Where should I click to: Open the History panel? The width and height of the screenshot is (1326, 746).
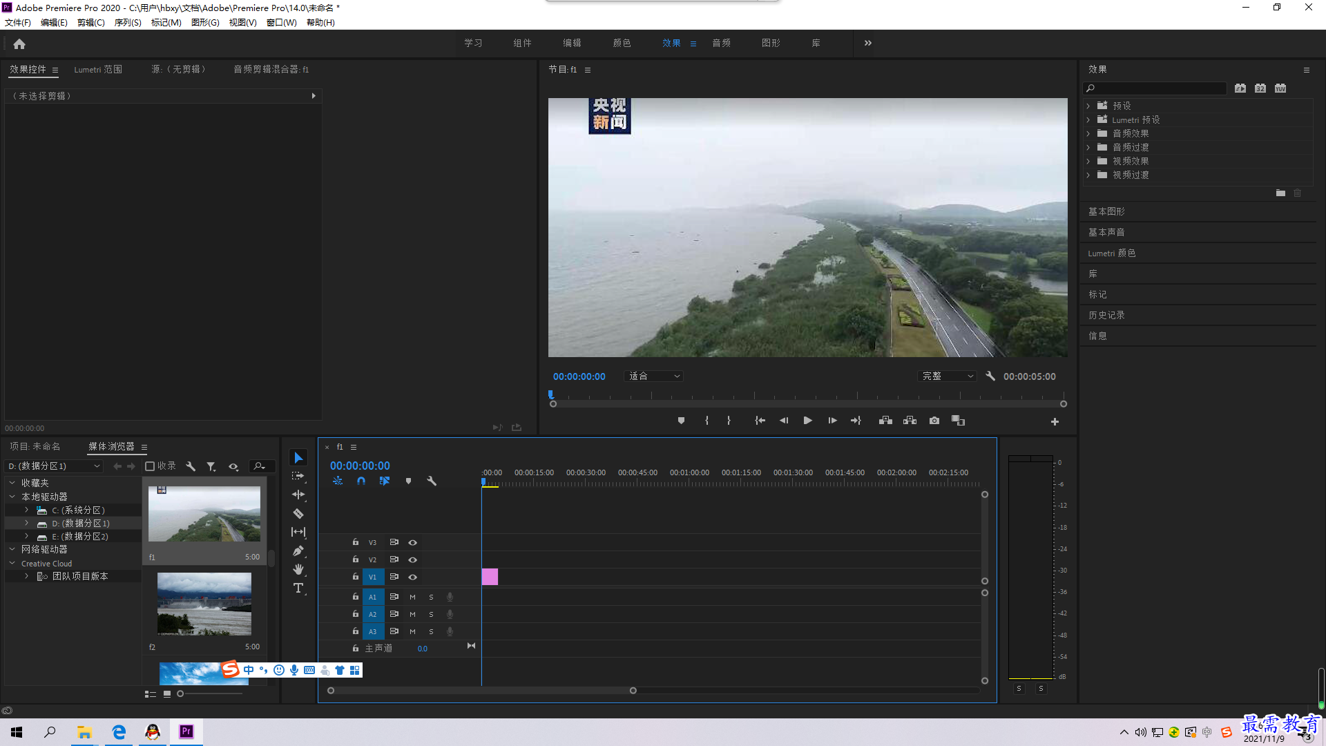1106,315
